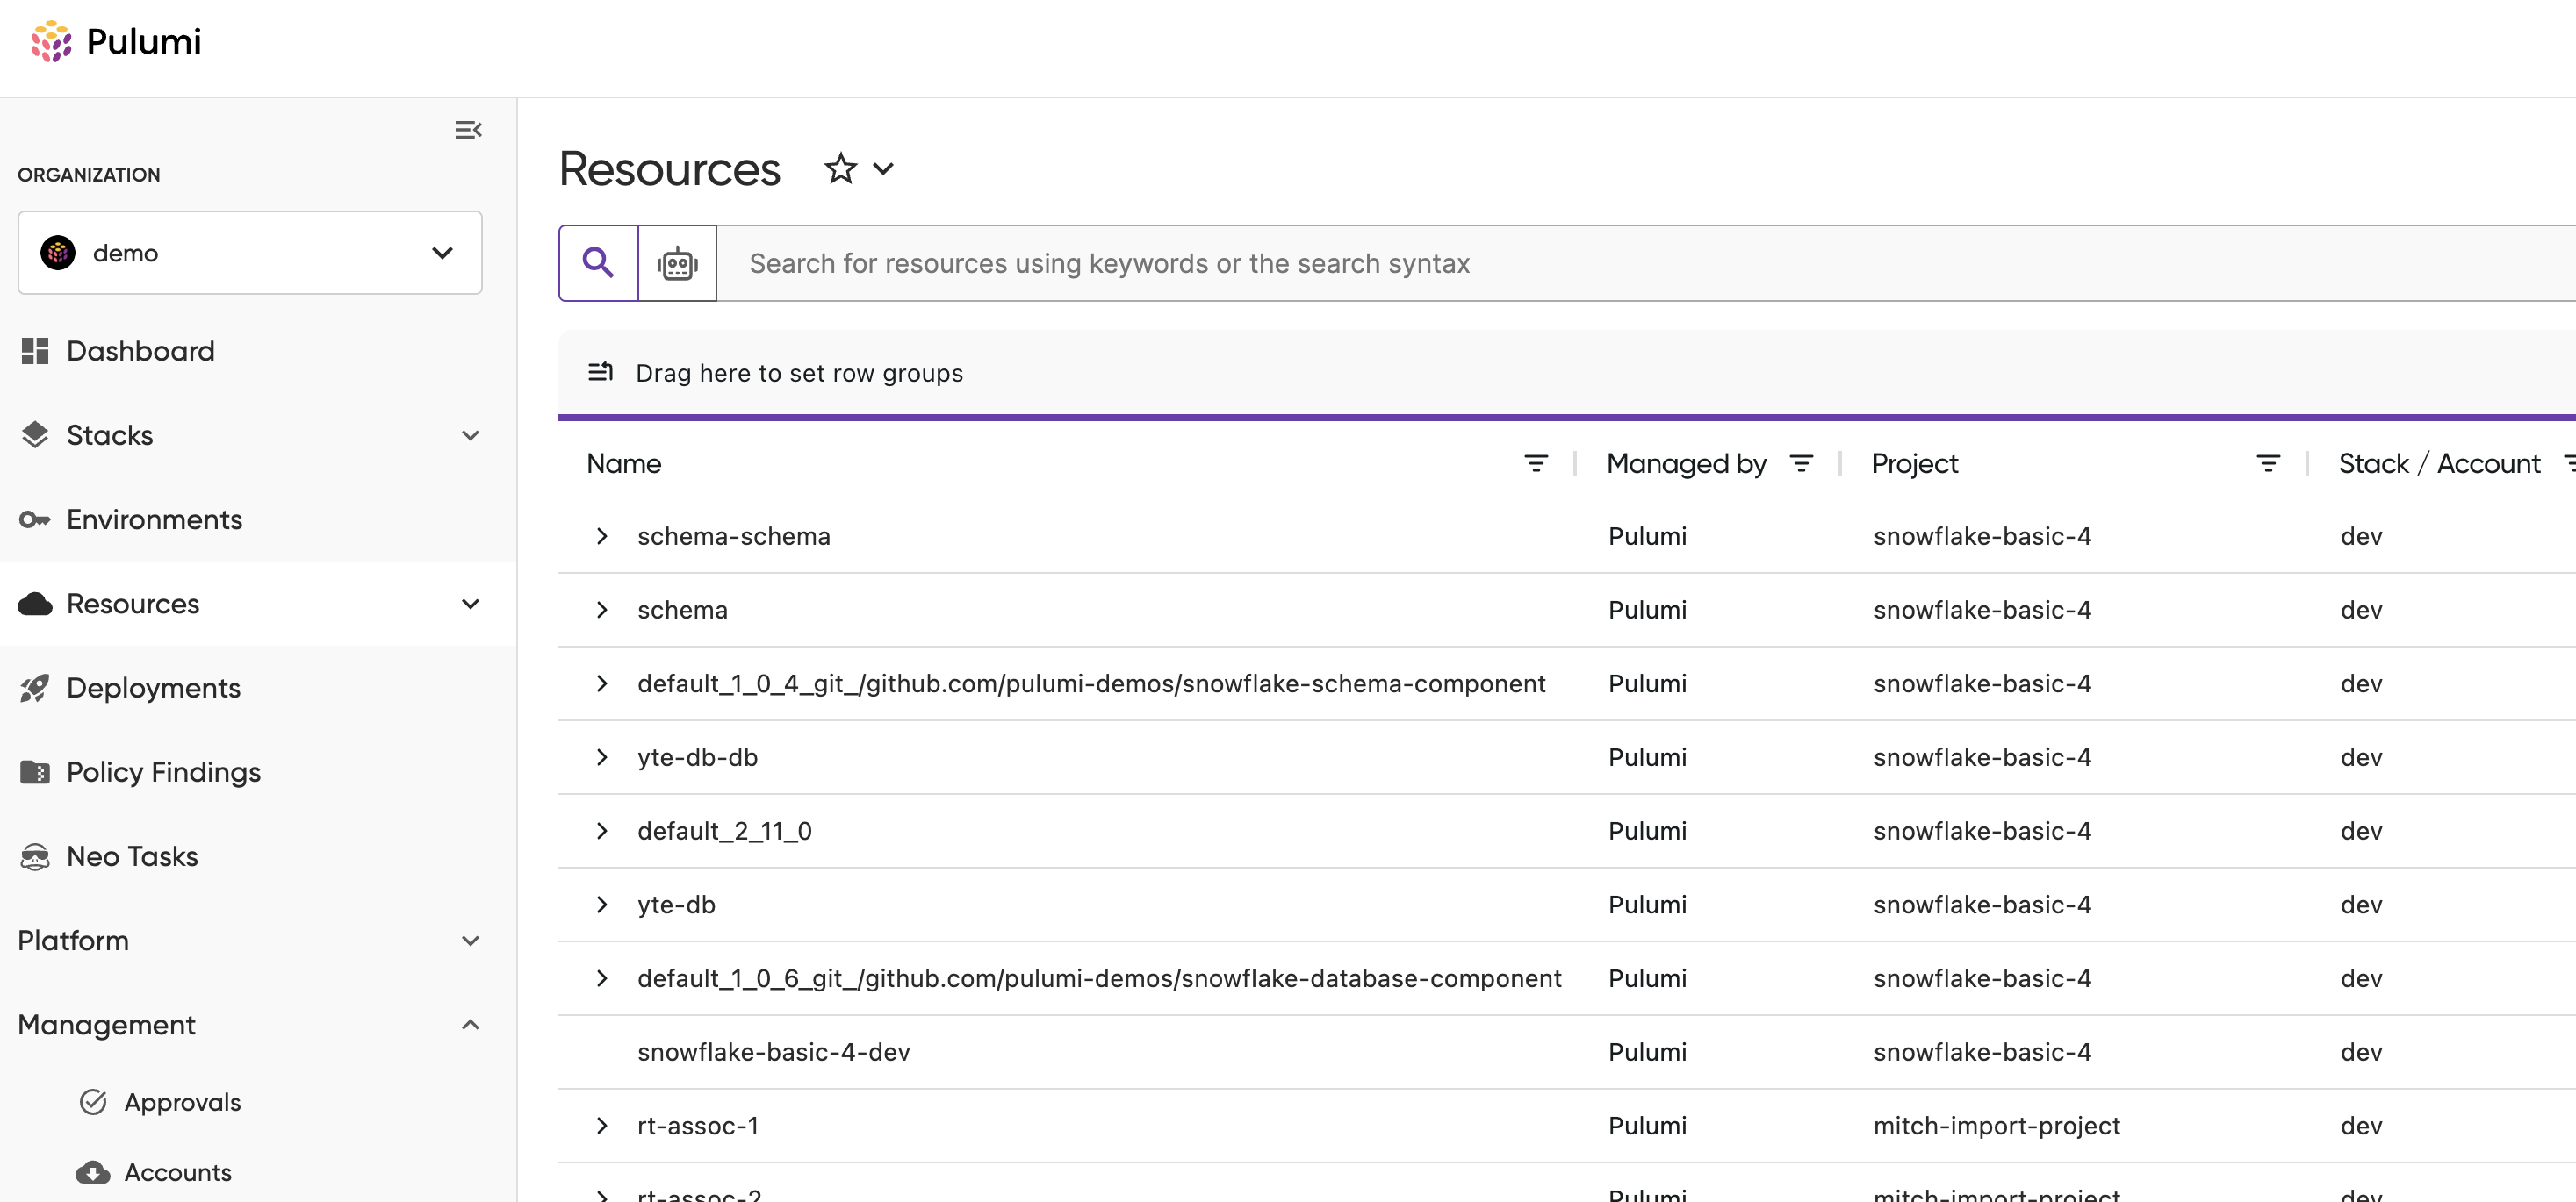The image size is (2576, 1202).
Task: Click mitch-import-project in rt-assoc-1 row
Action: pos(1997,1126)
